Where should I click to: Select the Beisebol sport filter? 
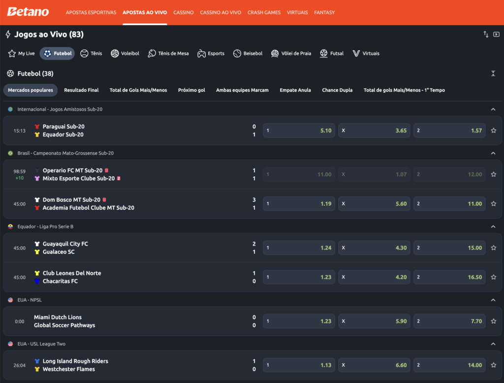(248, 53)
